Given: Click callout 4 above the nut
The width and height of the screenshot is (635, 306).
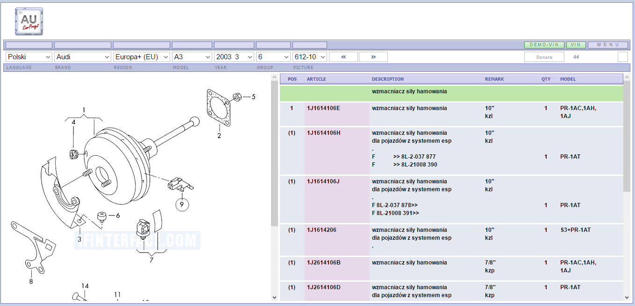Looking at the screenshot, I should pyautogui.click(x=73, y=122).
